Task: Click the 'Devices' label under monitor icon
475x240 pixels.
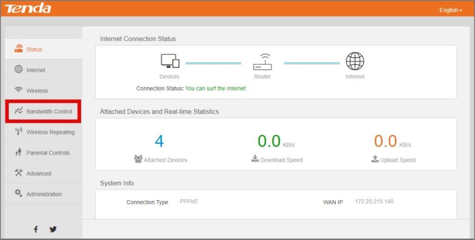Action: coord(169,76)
